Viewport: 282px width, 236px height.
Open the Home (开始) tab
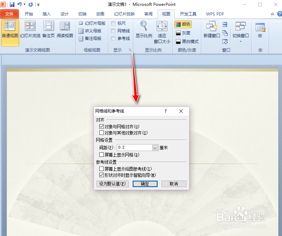pyautogui.click(x=29, y=14)
